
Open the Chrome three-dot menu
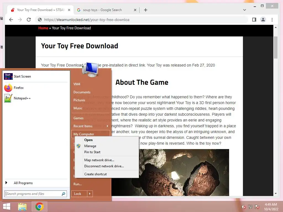272,20
